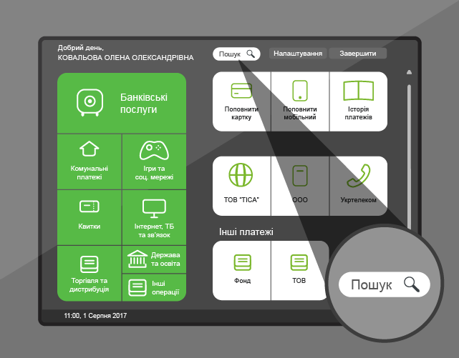This screenshot has height=358, width=459.
Task: Click the Поповнити мобільний label
Action: tap(300, 113)
